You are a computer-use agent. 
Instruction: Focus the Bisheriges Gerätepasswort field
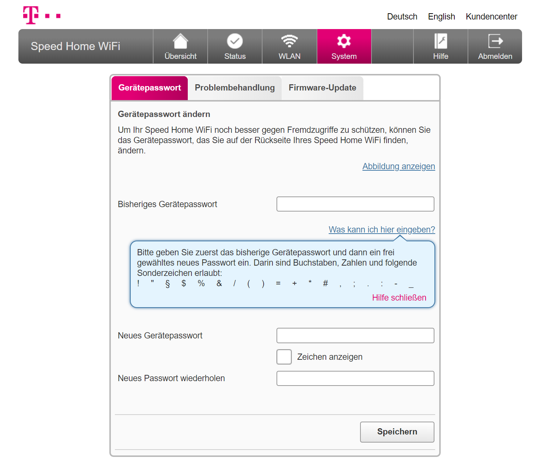pyautogui.click(x=355, y=204)
